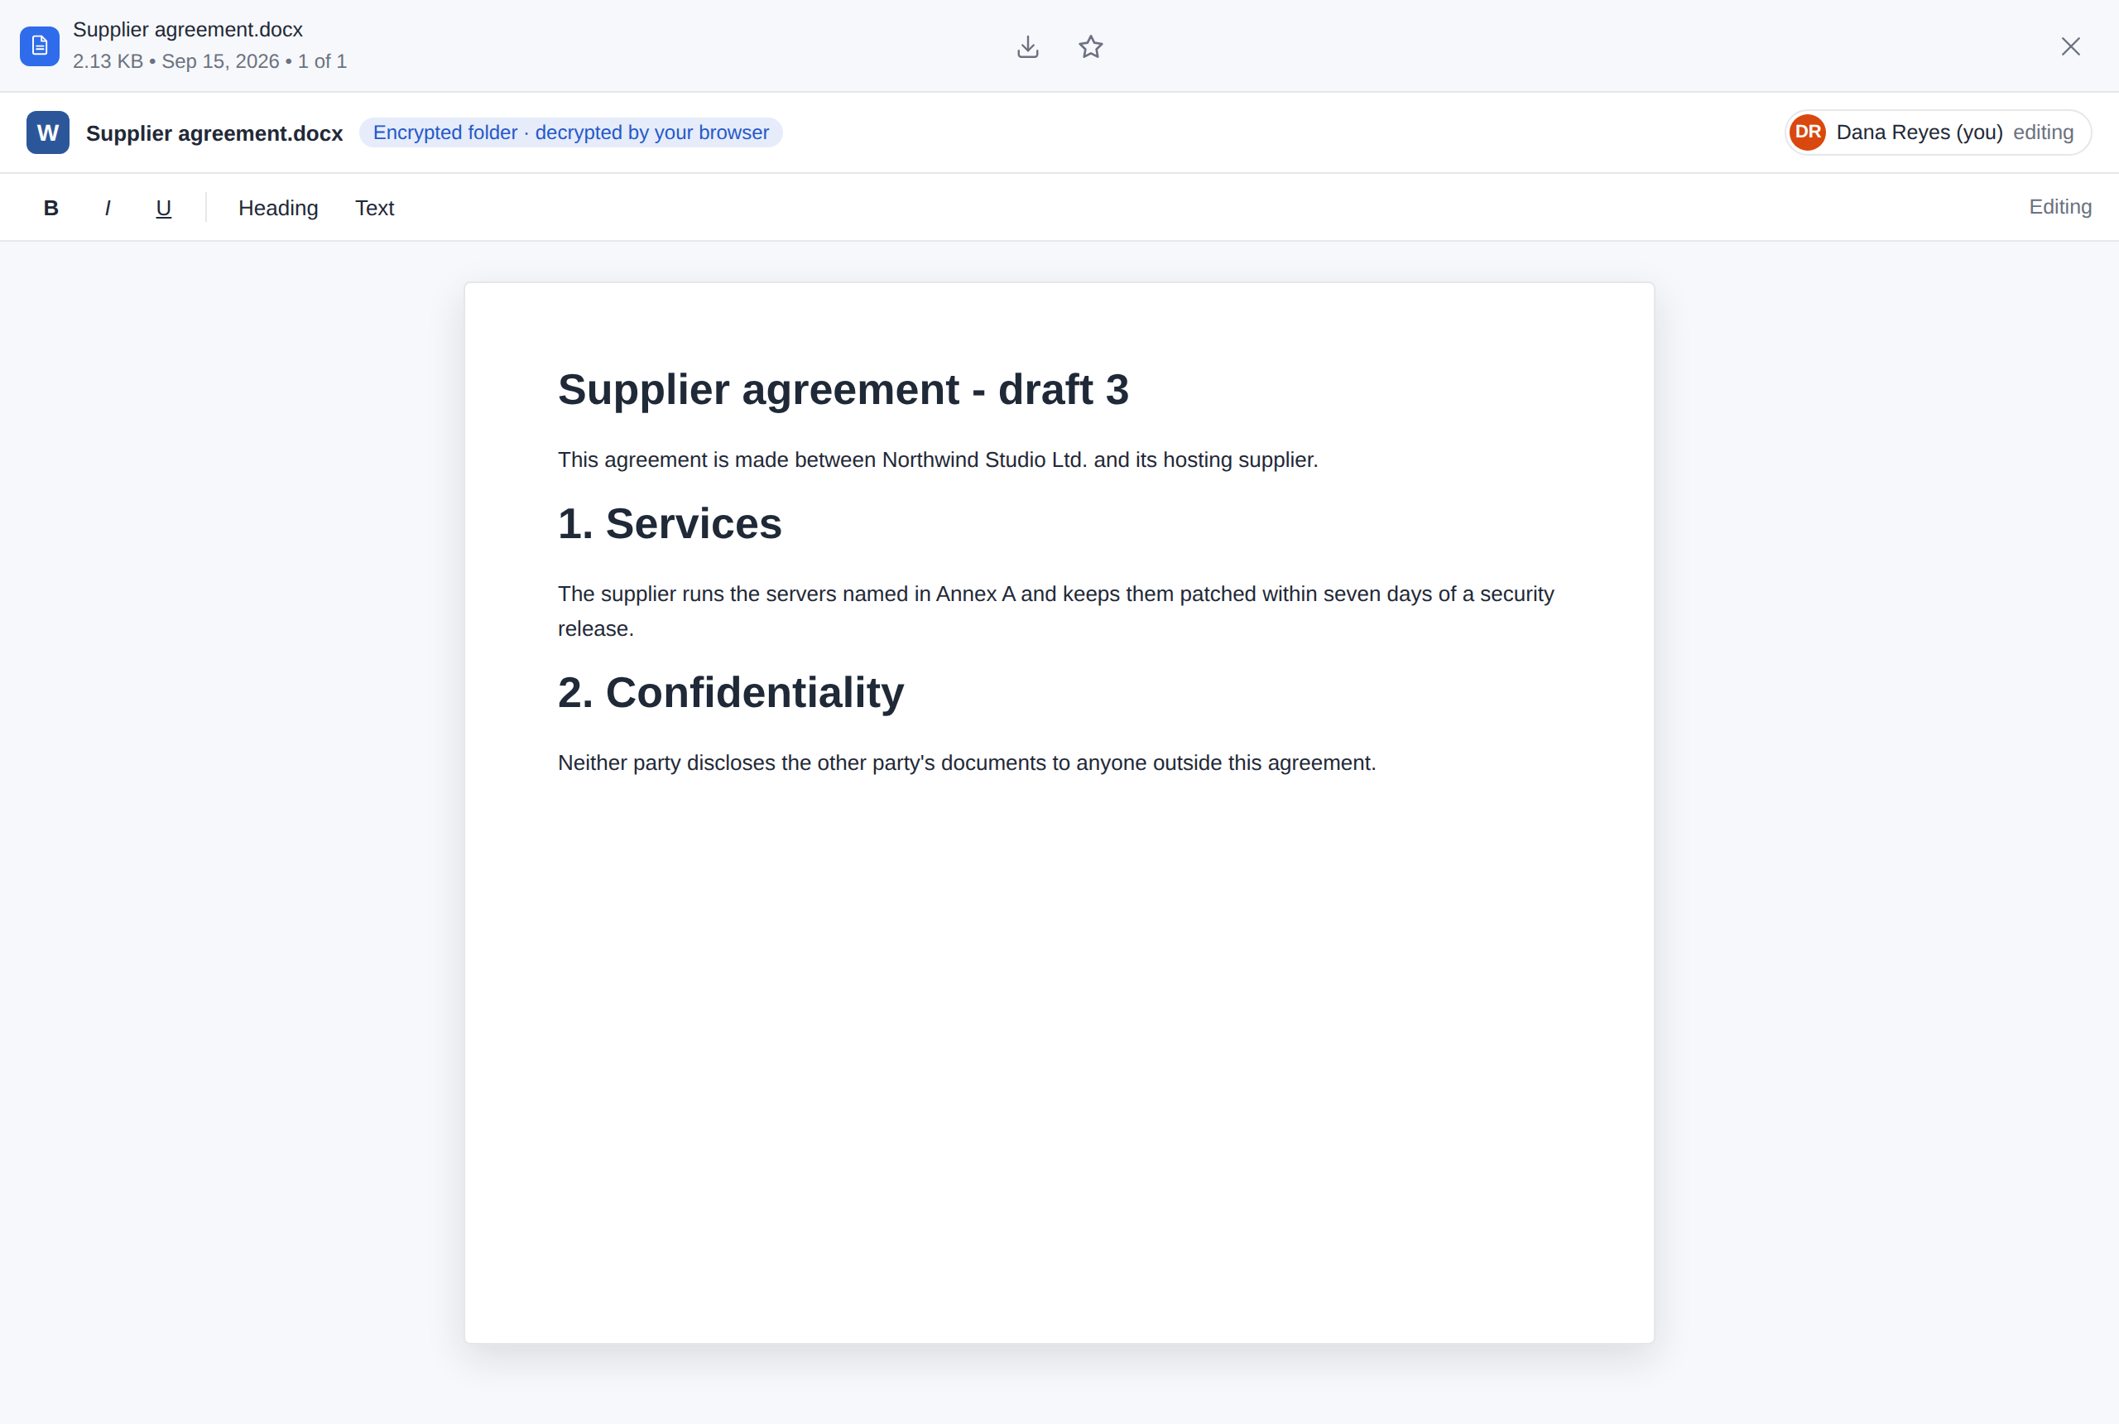Click the 2. Confidentiality heading

(x=731, y=693)
